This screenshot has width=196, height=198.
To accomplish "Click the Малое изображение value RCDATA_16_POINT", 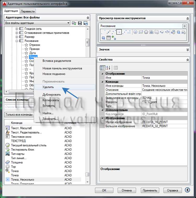I will [164, 122].
